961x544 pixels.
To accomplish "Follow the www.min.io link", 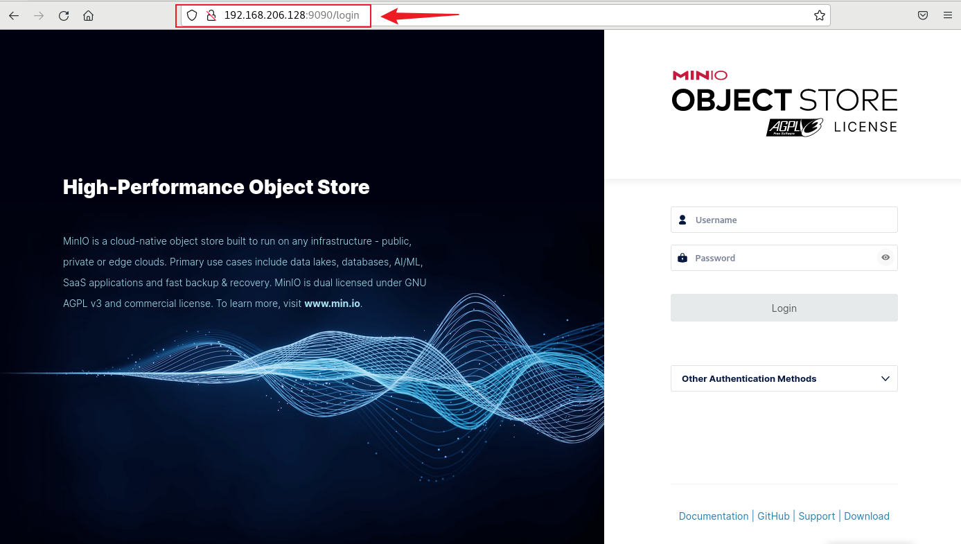I will point(332,304).
